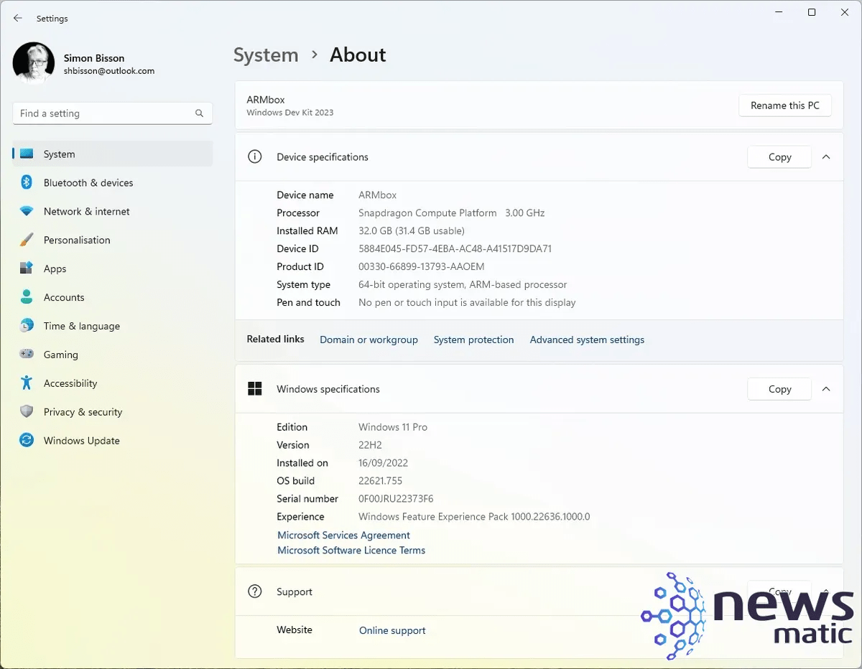Click the Personalisation brush icon
The width and height of the screenshot is (862, 669).
click(x=27, y=240)
